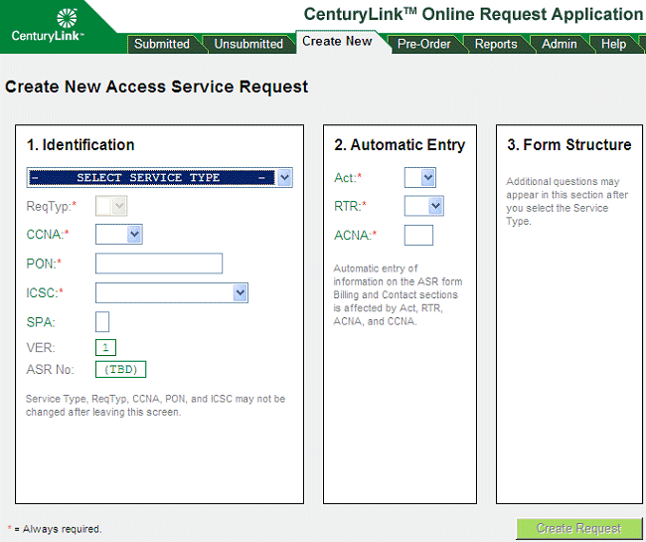The width and height of the screenshot is (646, 542).
Task: Select the Create New tab
Action: [x=337, y=42]
